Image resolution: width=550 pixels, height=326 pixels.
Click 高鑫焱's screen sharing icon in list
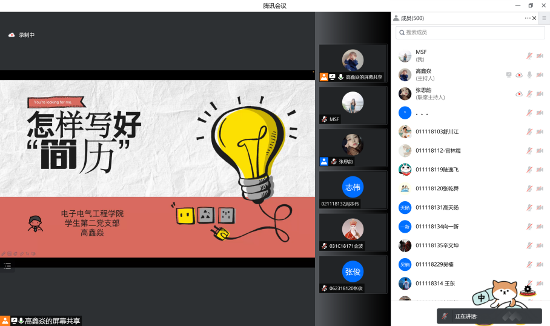509,75
